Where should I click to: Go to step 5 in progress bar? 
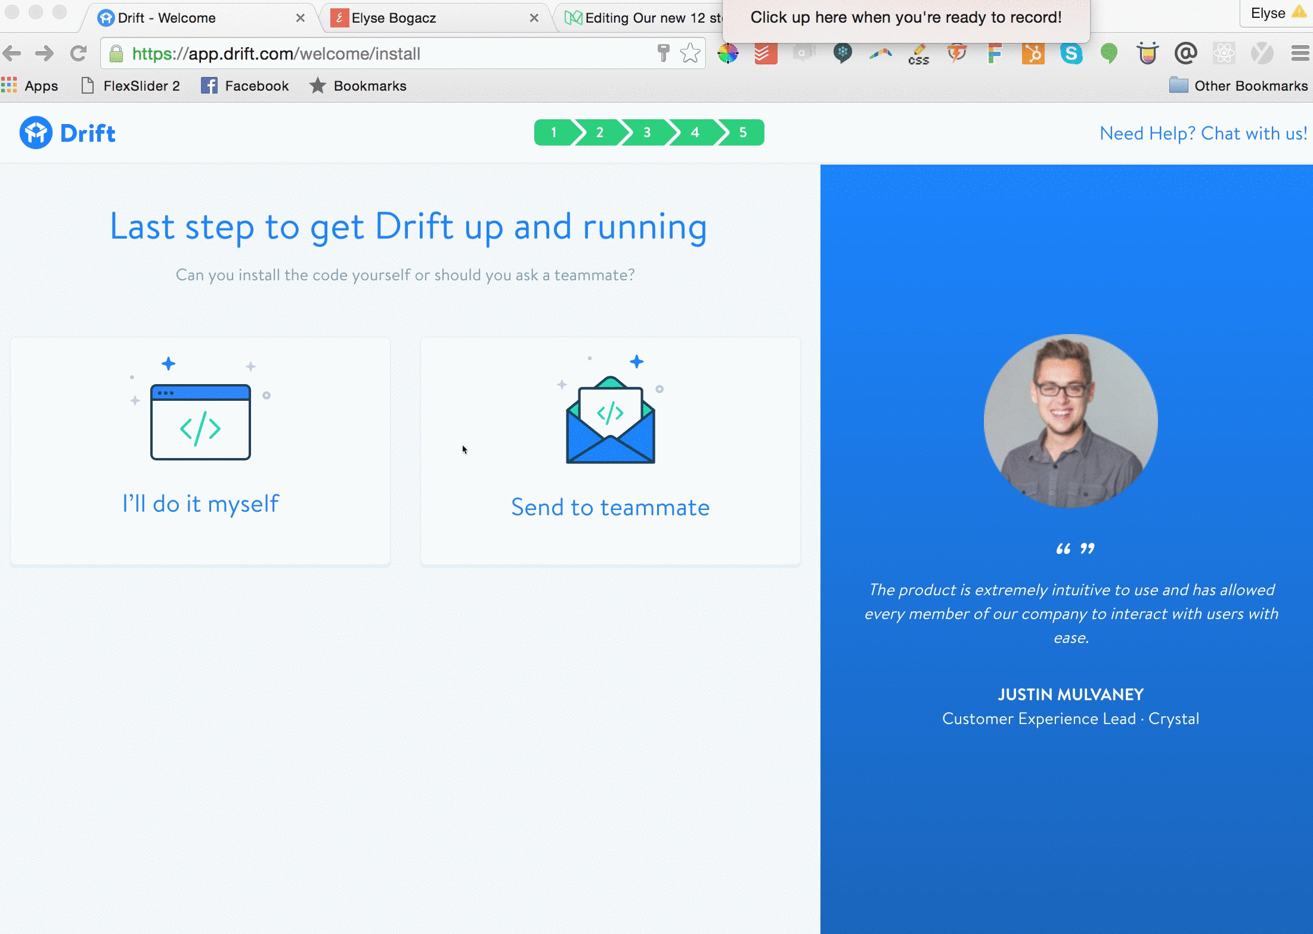tap(742, 132)
